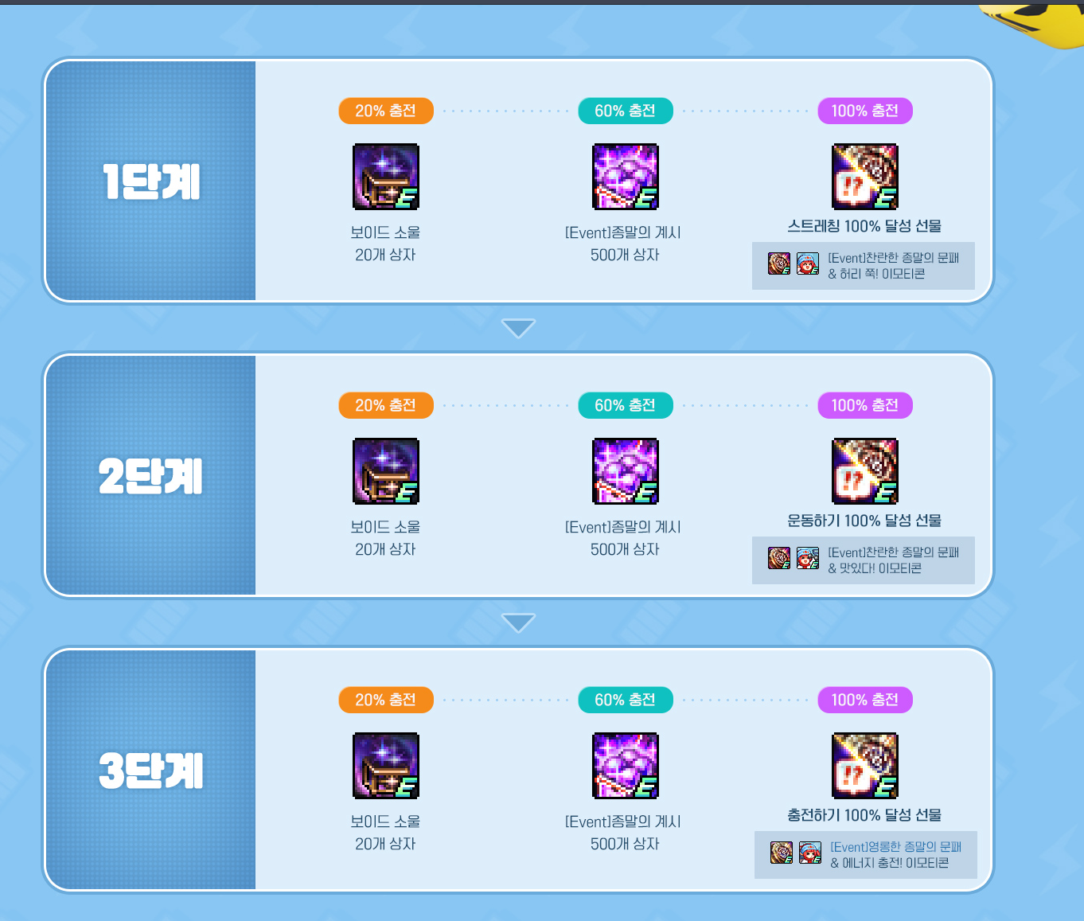The image size is (1084, 921).
Task: Click the 충전하기 100% 달성 선물 icon
Action: click(x=865, y=766)
